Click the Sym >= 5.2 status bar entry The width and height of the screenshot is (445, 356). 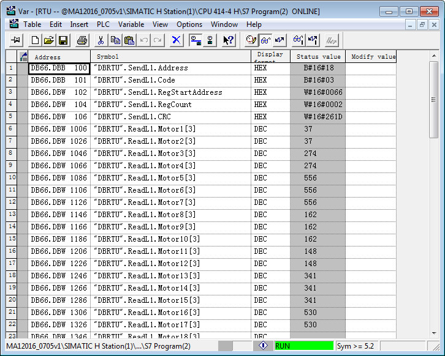[x=357, y=346]
